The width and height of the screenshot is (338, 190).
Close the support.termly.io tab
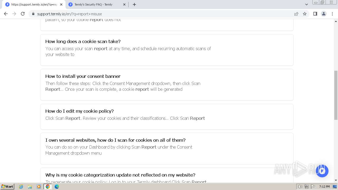(61, 4)
